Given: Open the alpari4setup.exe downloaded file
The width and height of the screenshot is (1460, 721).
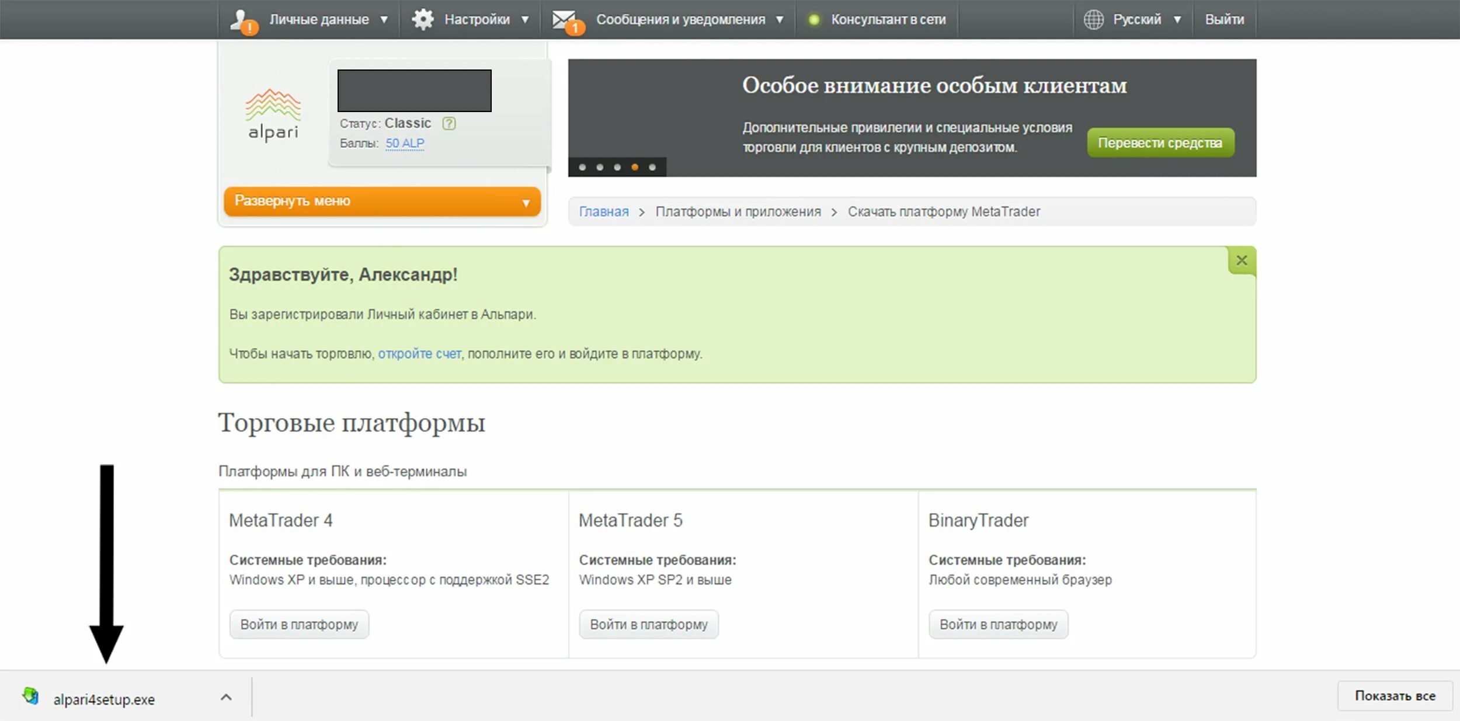Looking at the screenshot, I should click(104, 699).
